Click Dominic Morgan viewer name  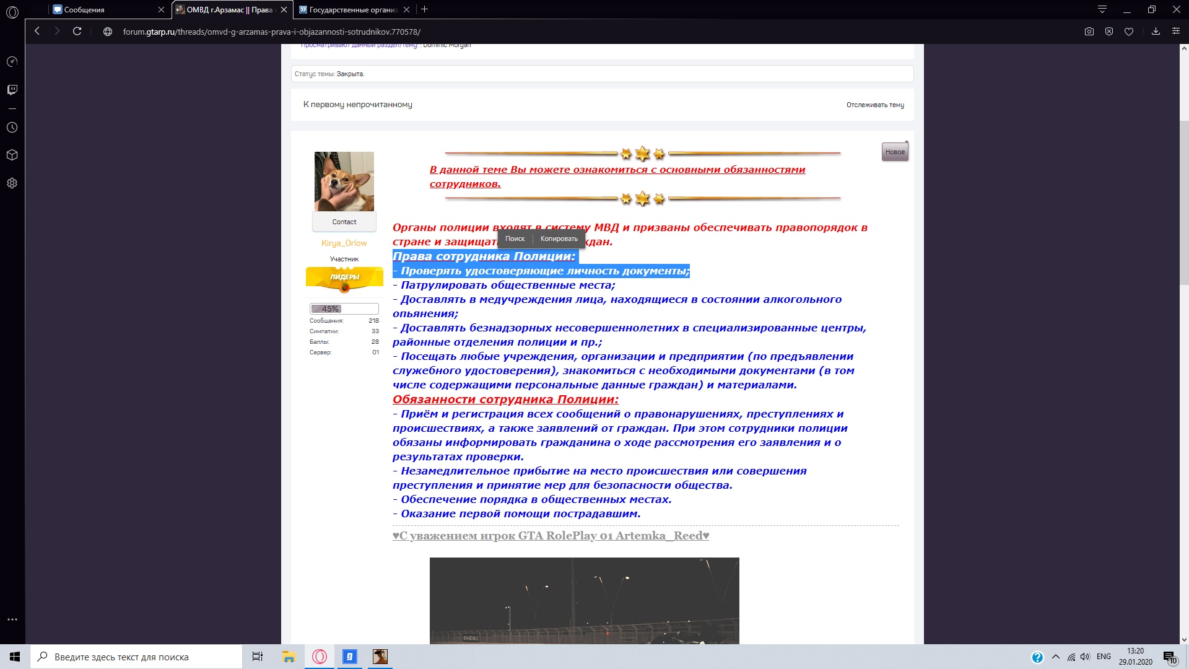point(447,45)
